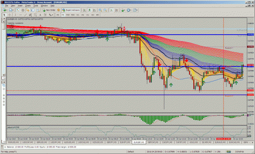255x154 pixels.
Task: Switch timeframe to M5
Action: pos(63,15)
